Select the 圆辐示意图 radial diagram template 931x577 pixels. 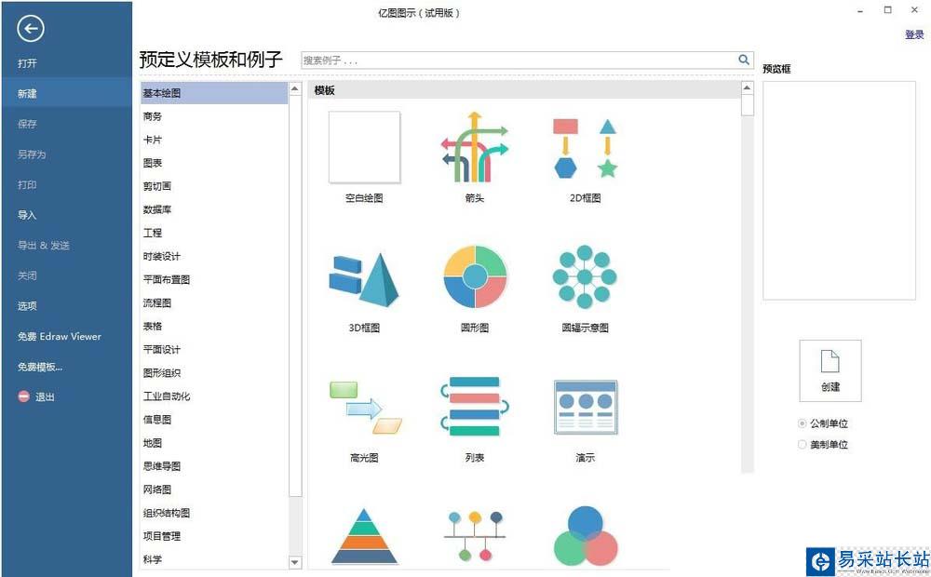(585, 276)
